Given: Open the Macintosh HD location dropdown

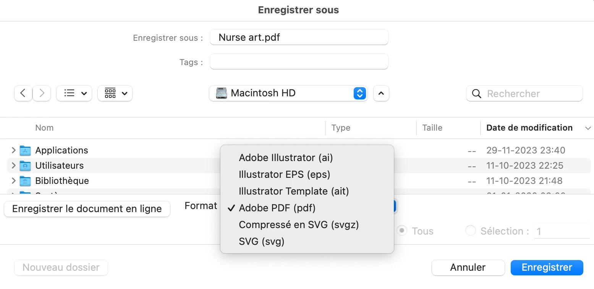Looking at the screenshot, I should [x=288, y=93].
